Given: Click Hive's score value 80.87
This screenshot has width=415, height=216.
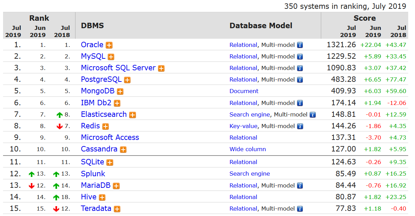Looking at the screenshot, I should click(345, 197).
